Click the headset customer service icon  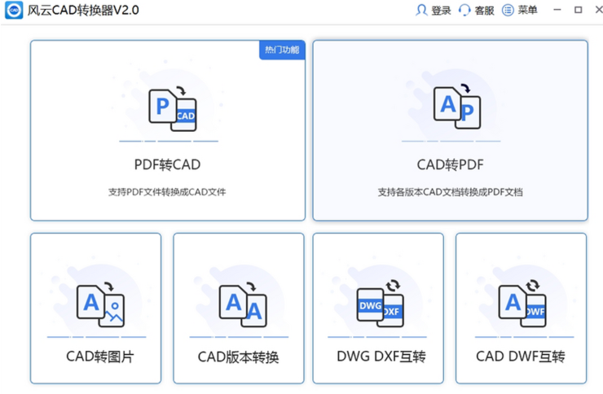[x=464, y=10]
